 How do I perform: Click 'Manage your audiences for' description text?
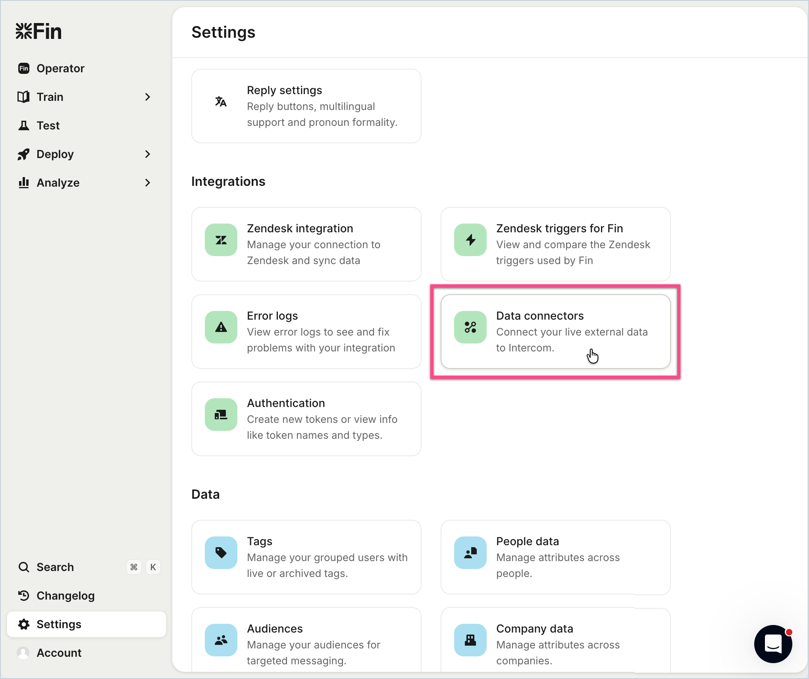coord(314,645)
